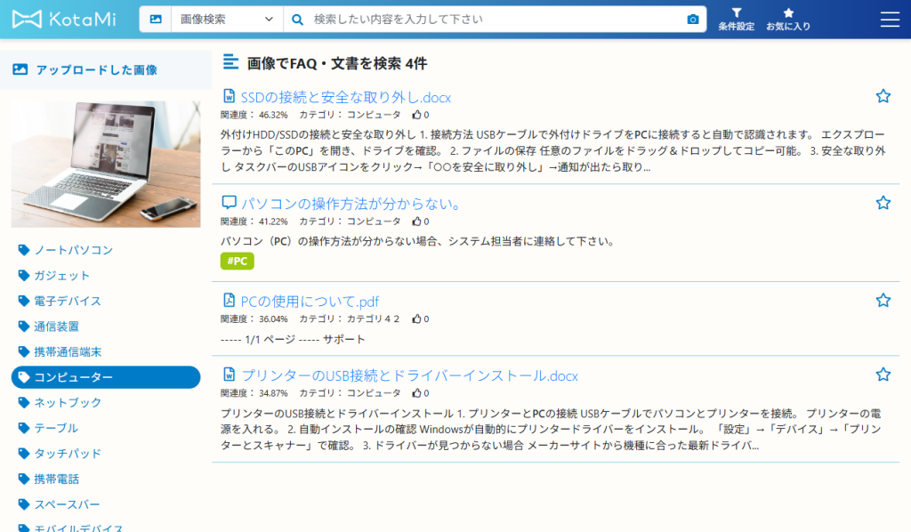Click the #PC hashtag badge
Image resolution: width=911 pixels, height=532 pixels.
(x=237, y=261)
